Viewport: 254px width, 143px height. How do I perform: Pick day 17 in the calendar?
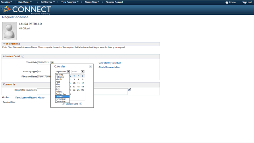[74, 87]
